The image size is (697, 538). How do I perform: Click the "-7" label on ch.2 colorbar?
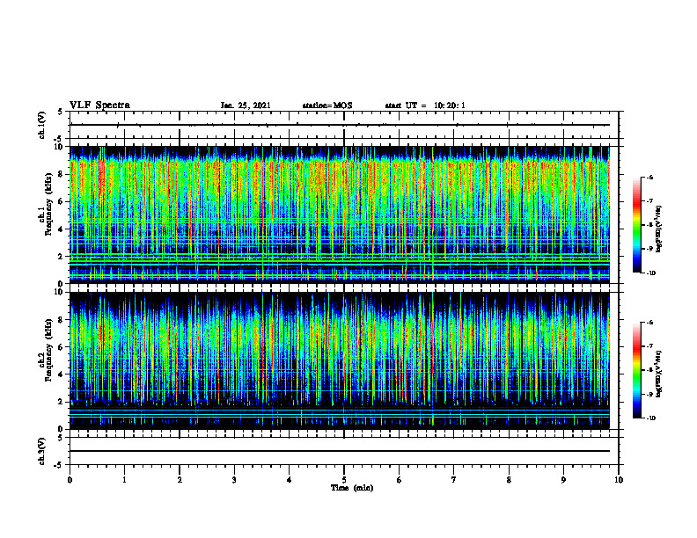coord(649,346)
